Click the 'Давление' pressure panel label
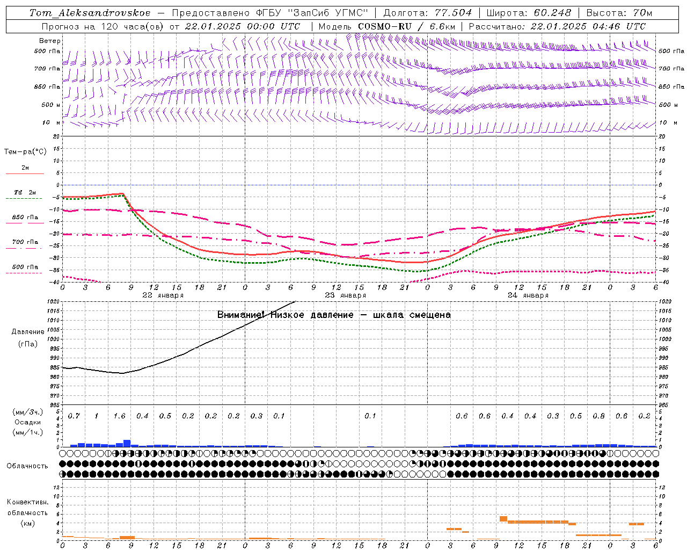This screenshot has width=687, height=550. (28, 332)
